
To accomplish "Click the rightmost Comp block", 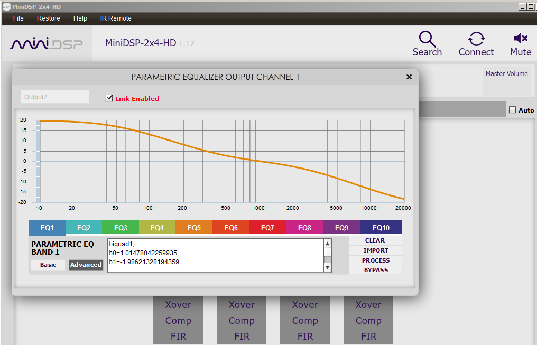I will [x=368, y=321].
